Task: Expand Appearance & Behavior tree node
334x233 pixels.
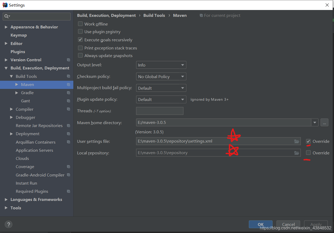Action: point(6,27)
